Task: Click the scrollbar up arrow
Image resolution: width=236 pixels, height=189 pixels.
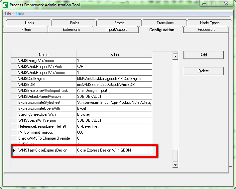Action: click(x=175, y=57)
